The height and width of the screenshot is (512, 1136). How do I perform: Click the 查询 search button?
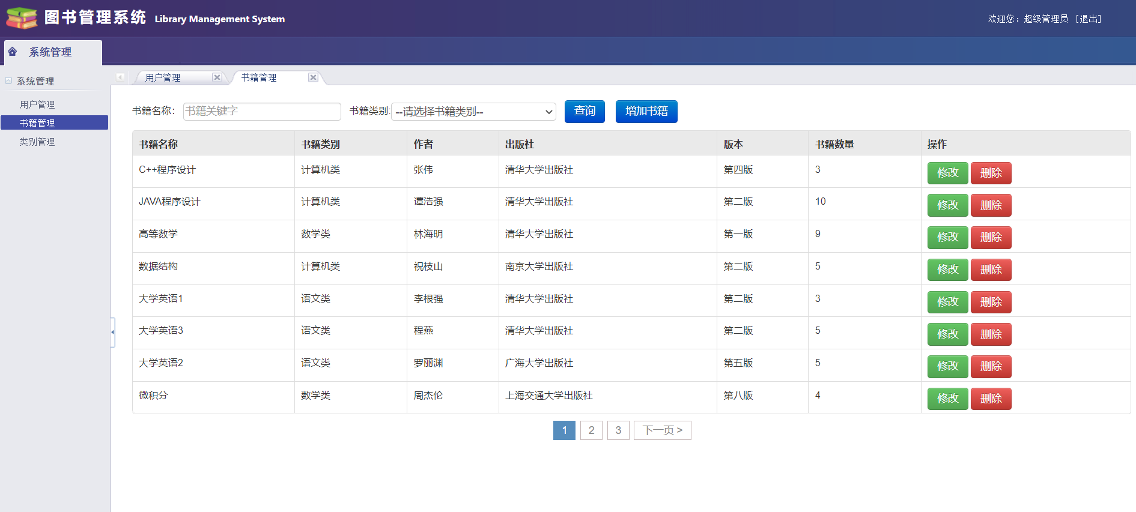pos(585,112)
